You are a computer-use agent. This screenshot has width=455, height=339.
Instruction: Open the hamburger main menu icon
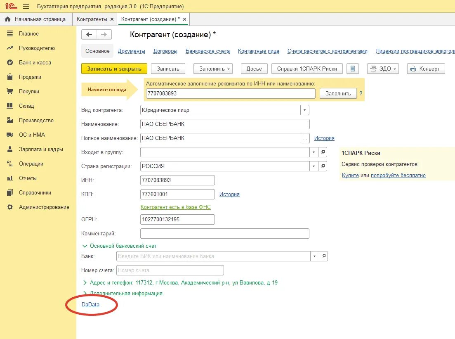pos(26,6)
